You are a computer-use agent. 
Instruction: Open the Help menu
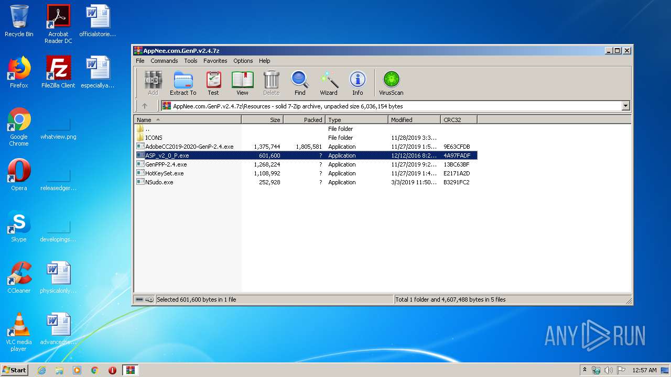265,61
